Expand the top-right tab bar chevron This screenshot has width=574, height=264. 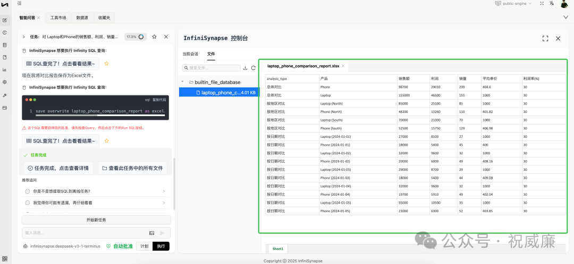565,17
